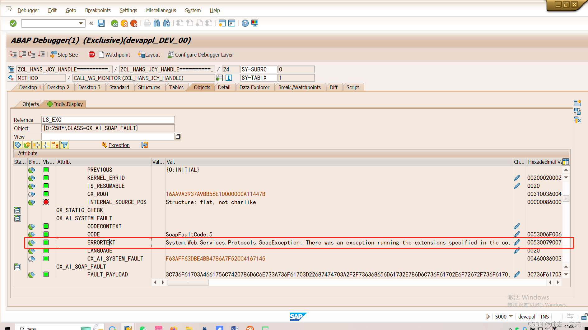Image resolution: width=588 pixels, height=330 pixels.
Task: Click the red visibility marker for INTERNAL_SOURCE_POS
Action: 46,202
